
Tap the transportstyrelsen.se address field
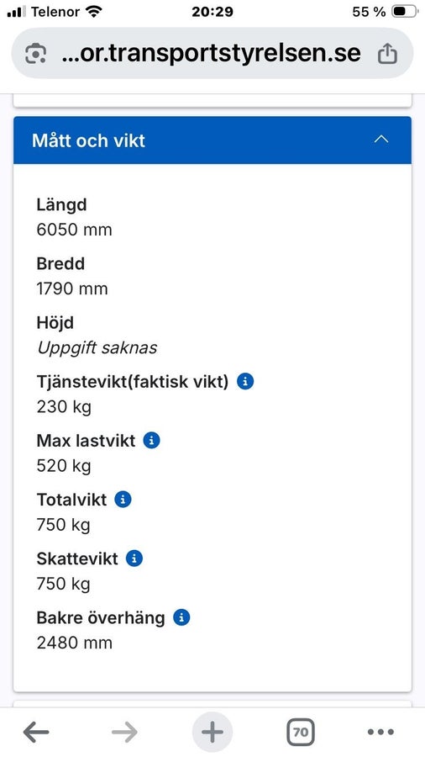212,53
